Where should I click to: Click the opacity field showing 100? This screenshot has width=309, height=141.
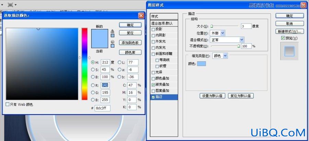pos(246,46)
